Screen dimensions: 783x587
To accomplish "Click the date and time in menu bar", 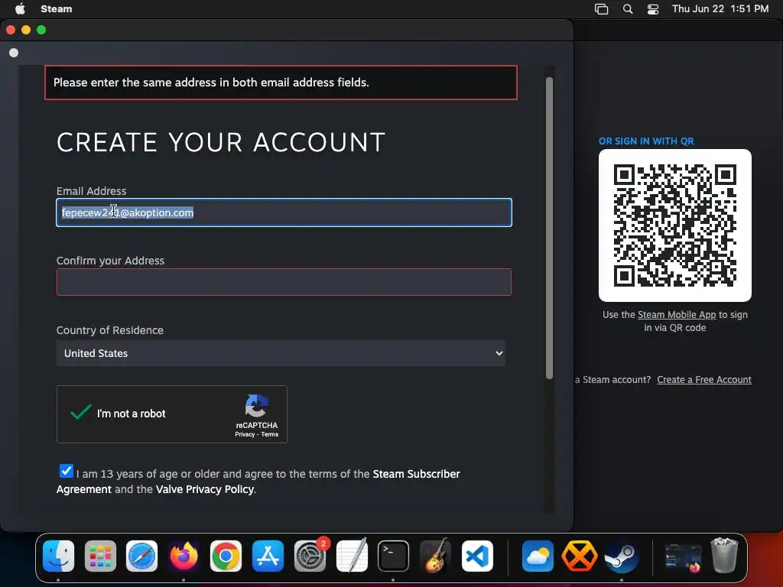I will click(x=720, y=8).
